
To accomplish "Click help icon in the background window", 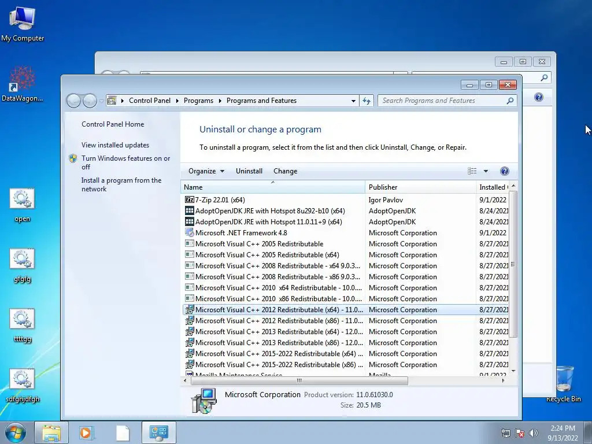I will [539, 97].
